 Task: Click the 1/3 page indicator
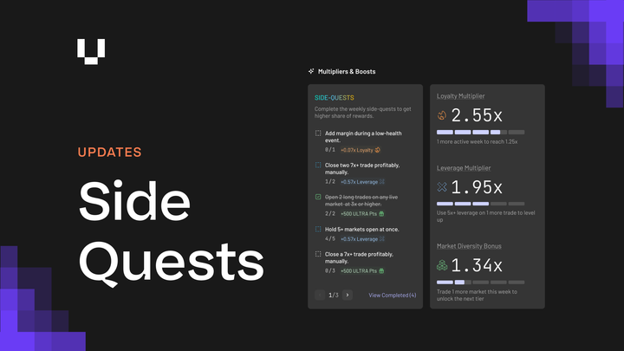point(334,295)
